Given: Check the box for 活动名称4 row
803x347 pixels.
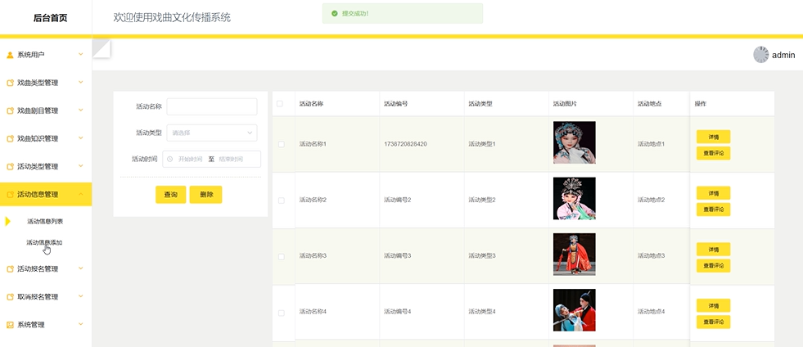Looking at the screenshot, I should (x=281, y=313).
